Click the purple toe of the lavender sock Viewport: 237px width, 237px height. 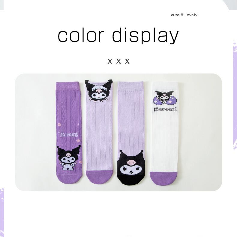99,177
